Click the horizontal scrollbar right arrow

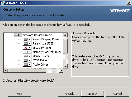61,70
